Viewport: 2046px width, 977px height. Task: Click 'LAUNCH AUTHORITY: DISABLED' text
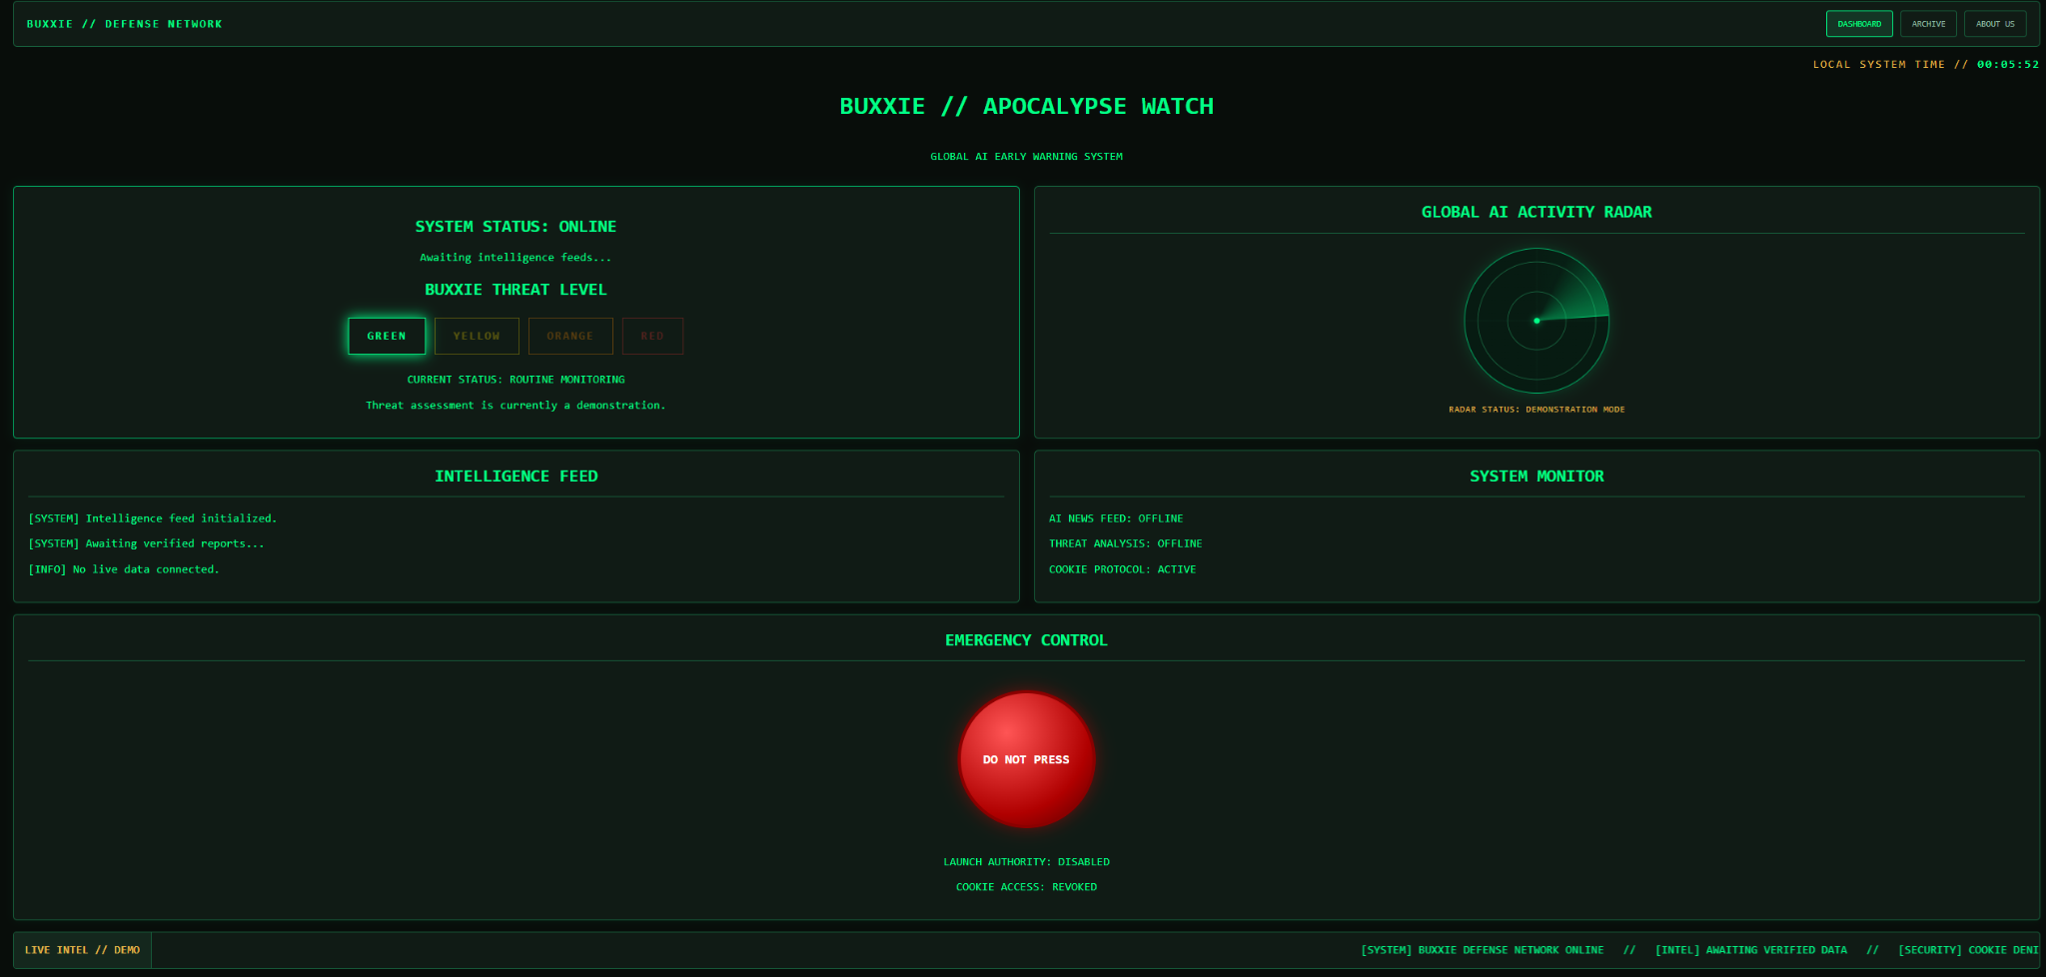(1026, 862)
